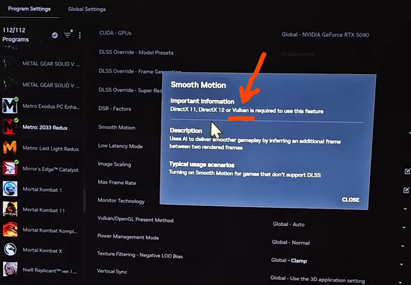
Task: Click the Power Management Mode setting
Action: (x=128, y=237)
